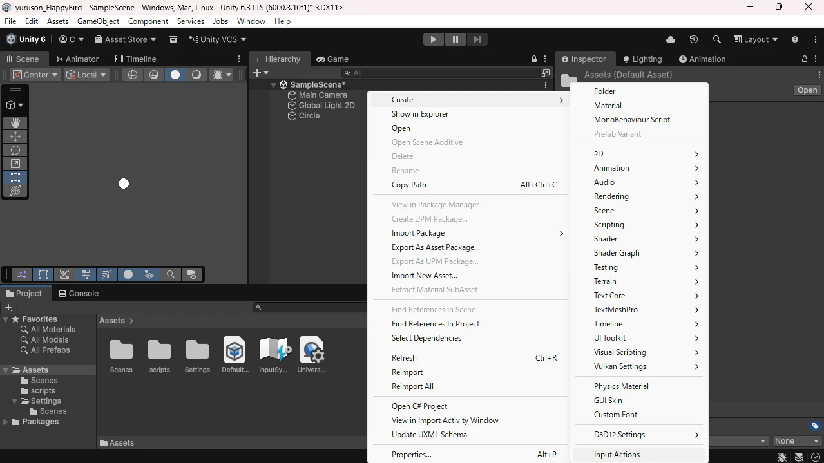Open the account C dropdown

tap(72, 39)
